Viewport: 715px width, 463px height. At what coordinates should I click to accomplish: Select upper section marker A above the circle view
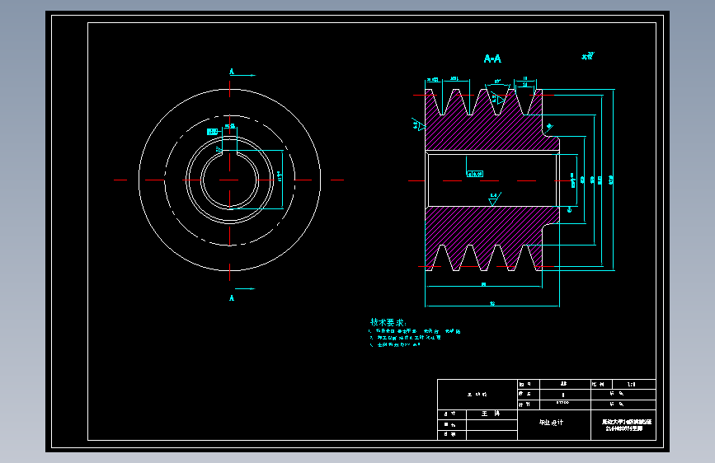(x=232, y=72)
